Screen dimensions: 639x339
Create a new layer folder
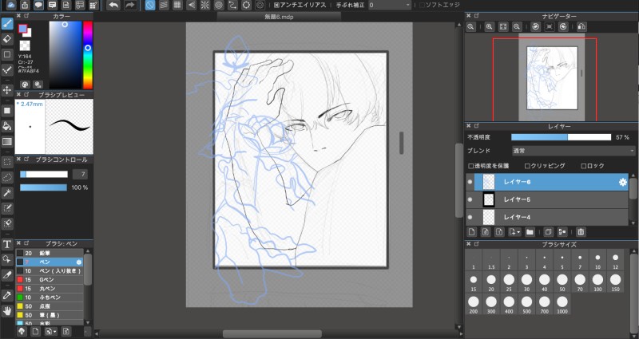pyautogui.click(x=530, y=232)
